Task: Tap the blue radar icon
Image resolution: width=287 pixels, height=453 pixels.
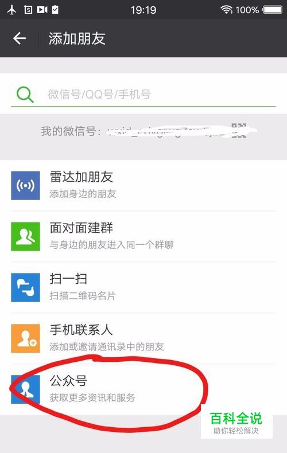Action: [x=25, y=185]
